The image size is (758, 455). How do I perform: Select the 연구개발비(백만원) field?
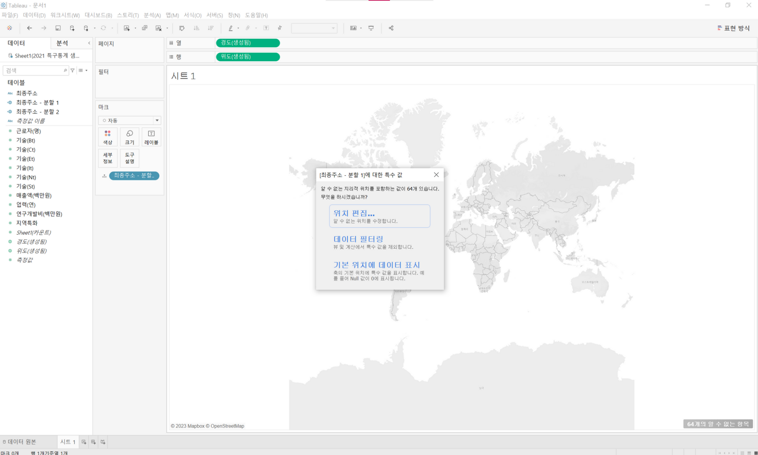39,214
